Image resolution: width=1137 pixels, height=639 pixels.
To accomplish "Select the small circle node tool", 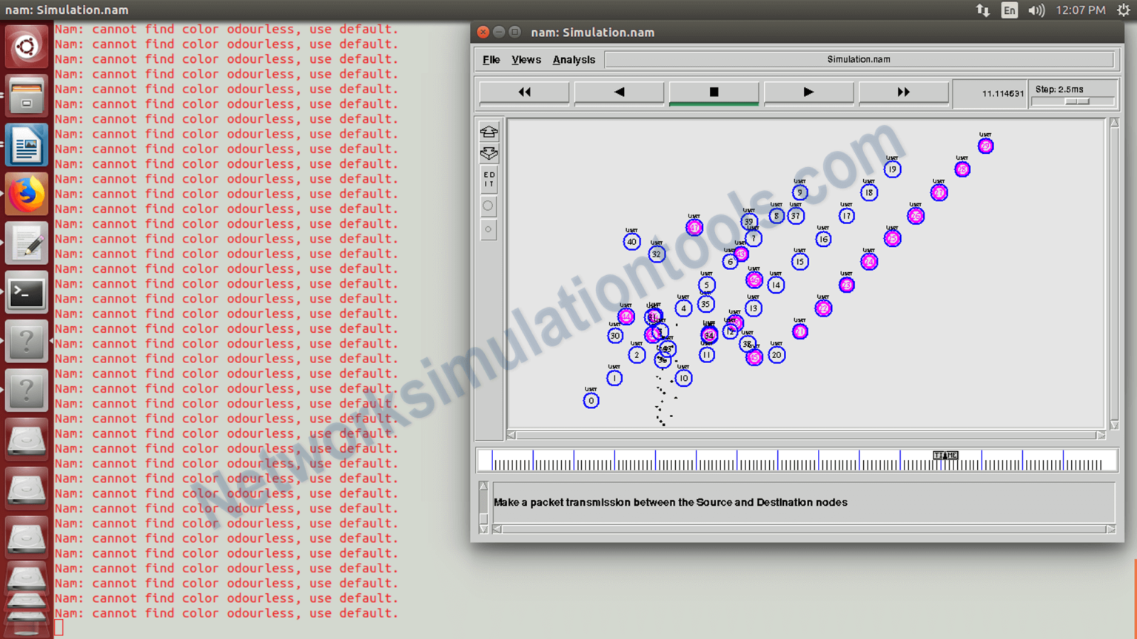I will click(489, 230).
